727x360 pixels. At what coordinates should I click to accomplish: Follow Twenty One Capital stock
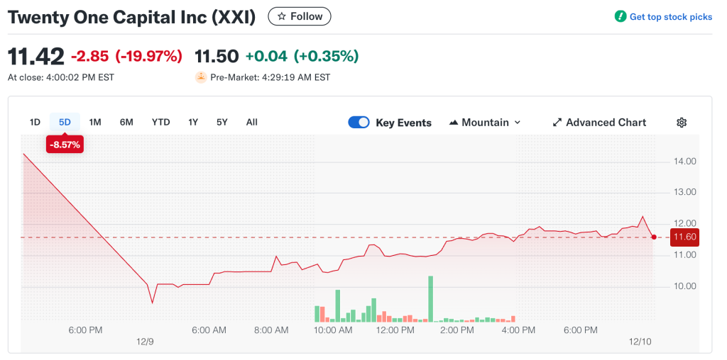pos(299,16)
